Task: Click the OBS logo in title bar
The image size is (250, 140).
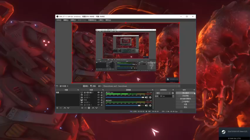Action: click(57, 16)
